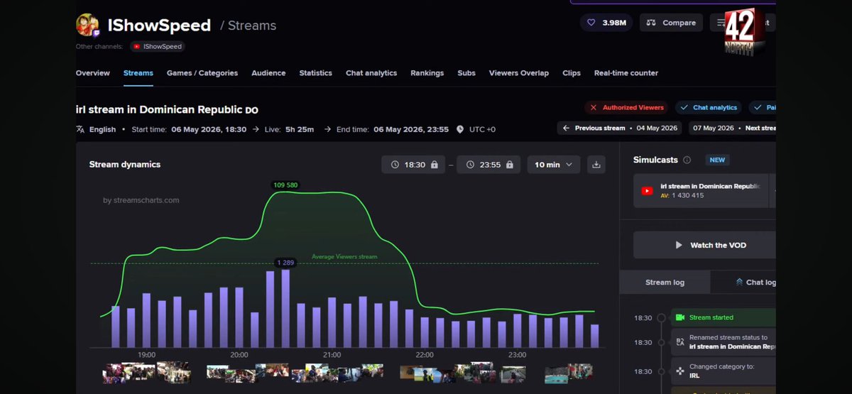Viewport: 852px width, 394px height.
Task: Click the 3.98M followers heart button
Action: (x=606, y=23)
